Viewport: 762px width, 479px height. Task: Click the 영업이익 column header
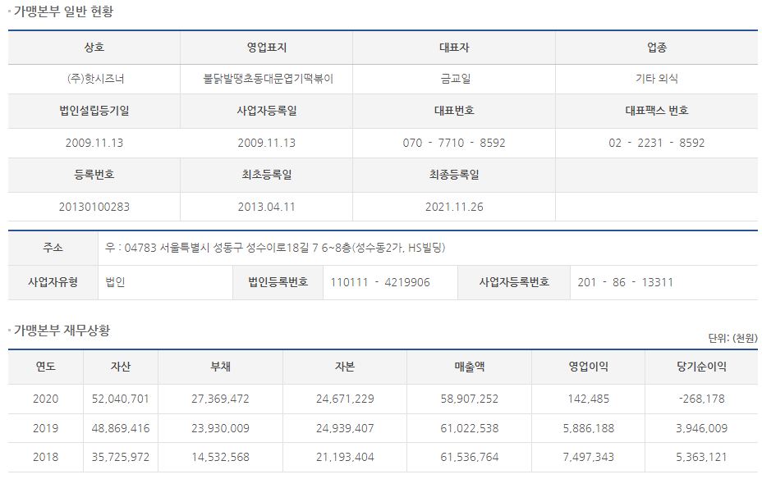point(589,367)
